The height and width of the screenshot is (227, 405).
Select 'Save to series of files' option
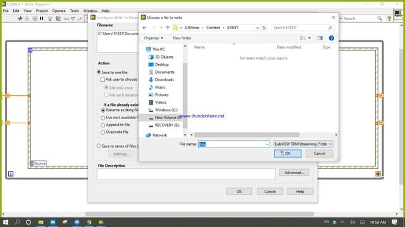pos(99,146)
